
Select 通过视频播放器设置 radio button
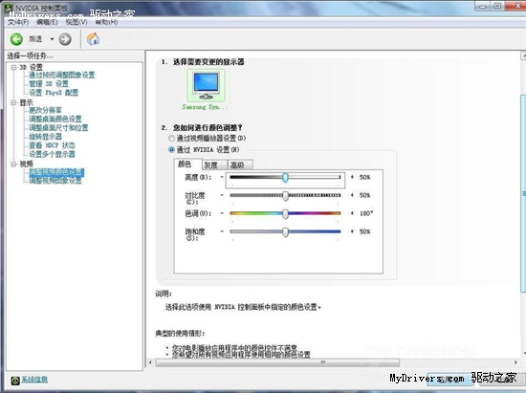pyautogui.click(x=171, y=138)
